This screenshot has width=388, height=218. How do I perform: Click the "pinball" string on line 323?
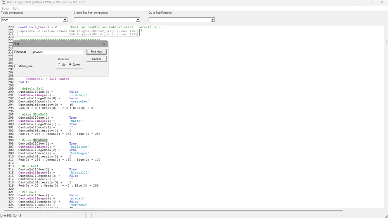coord(78,199)
